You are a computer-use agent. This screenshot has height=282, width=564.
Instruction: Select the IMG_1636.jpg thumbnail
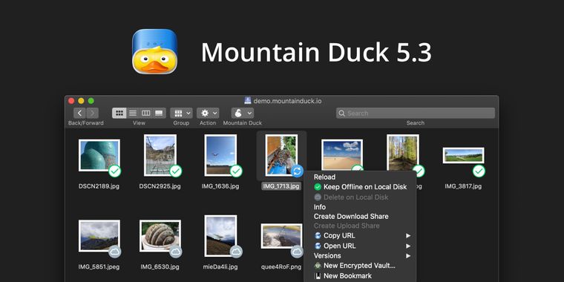pos(220,155)
